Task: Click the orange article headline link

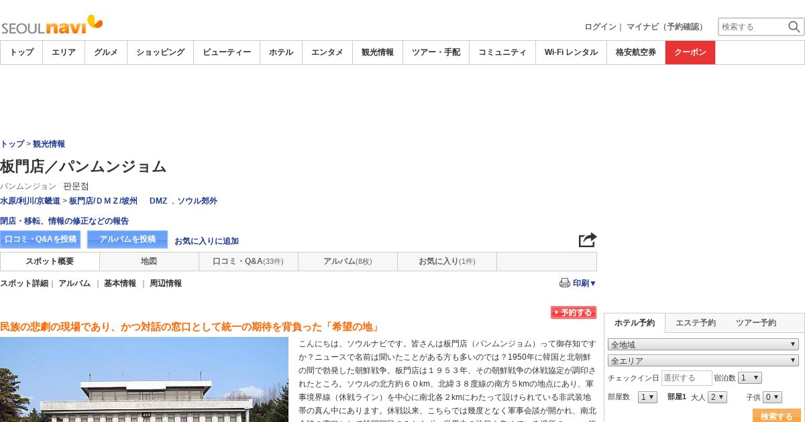Action: click(x=191, y=327)
